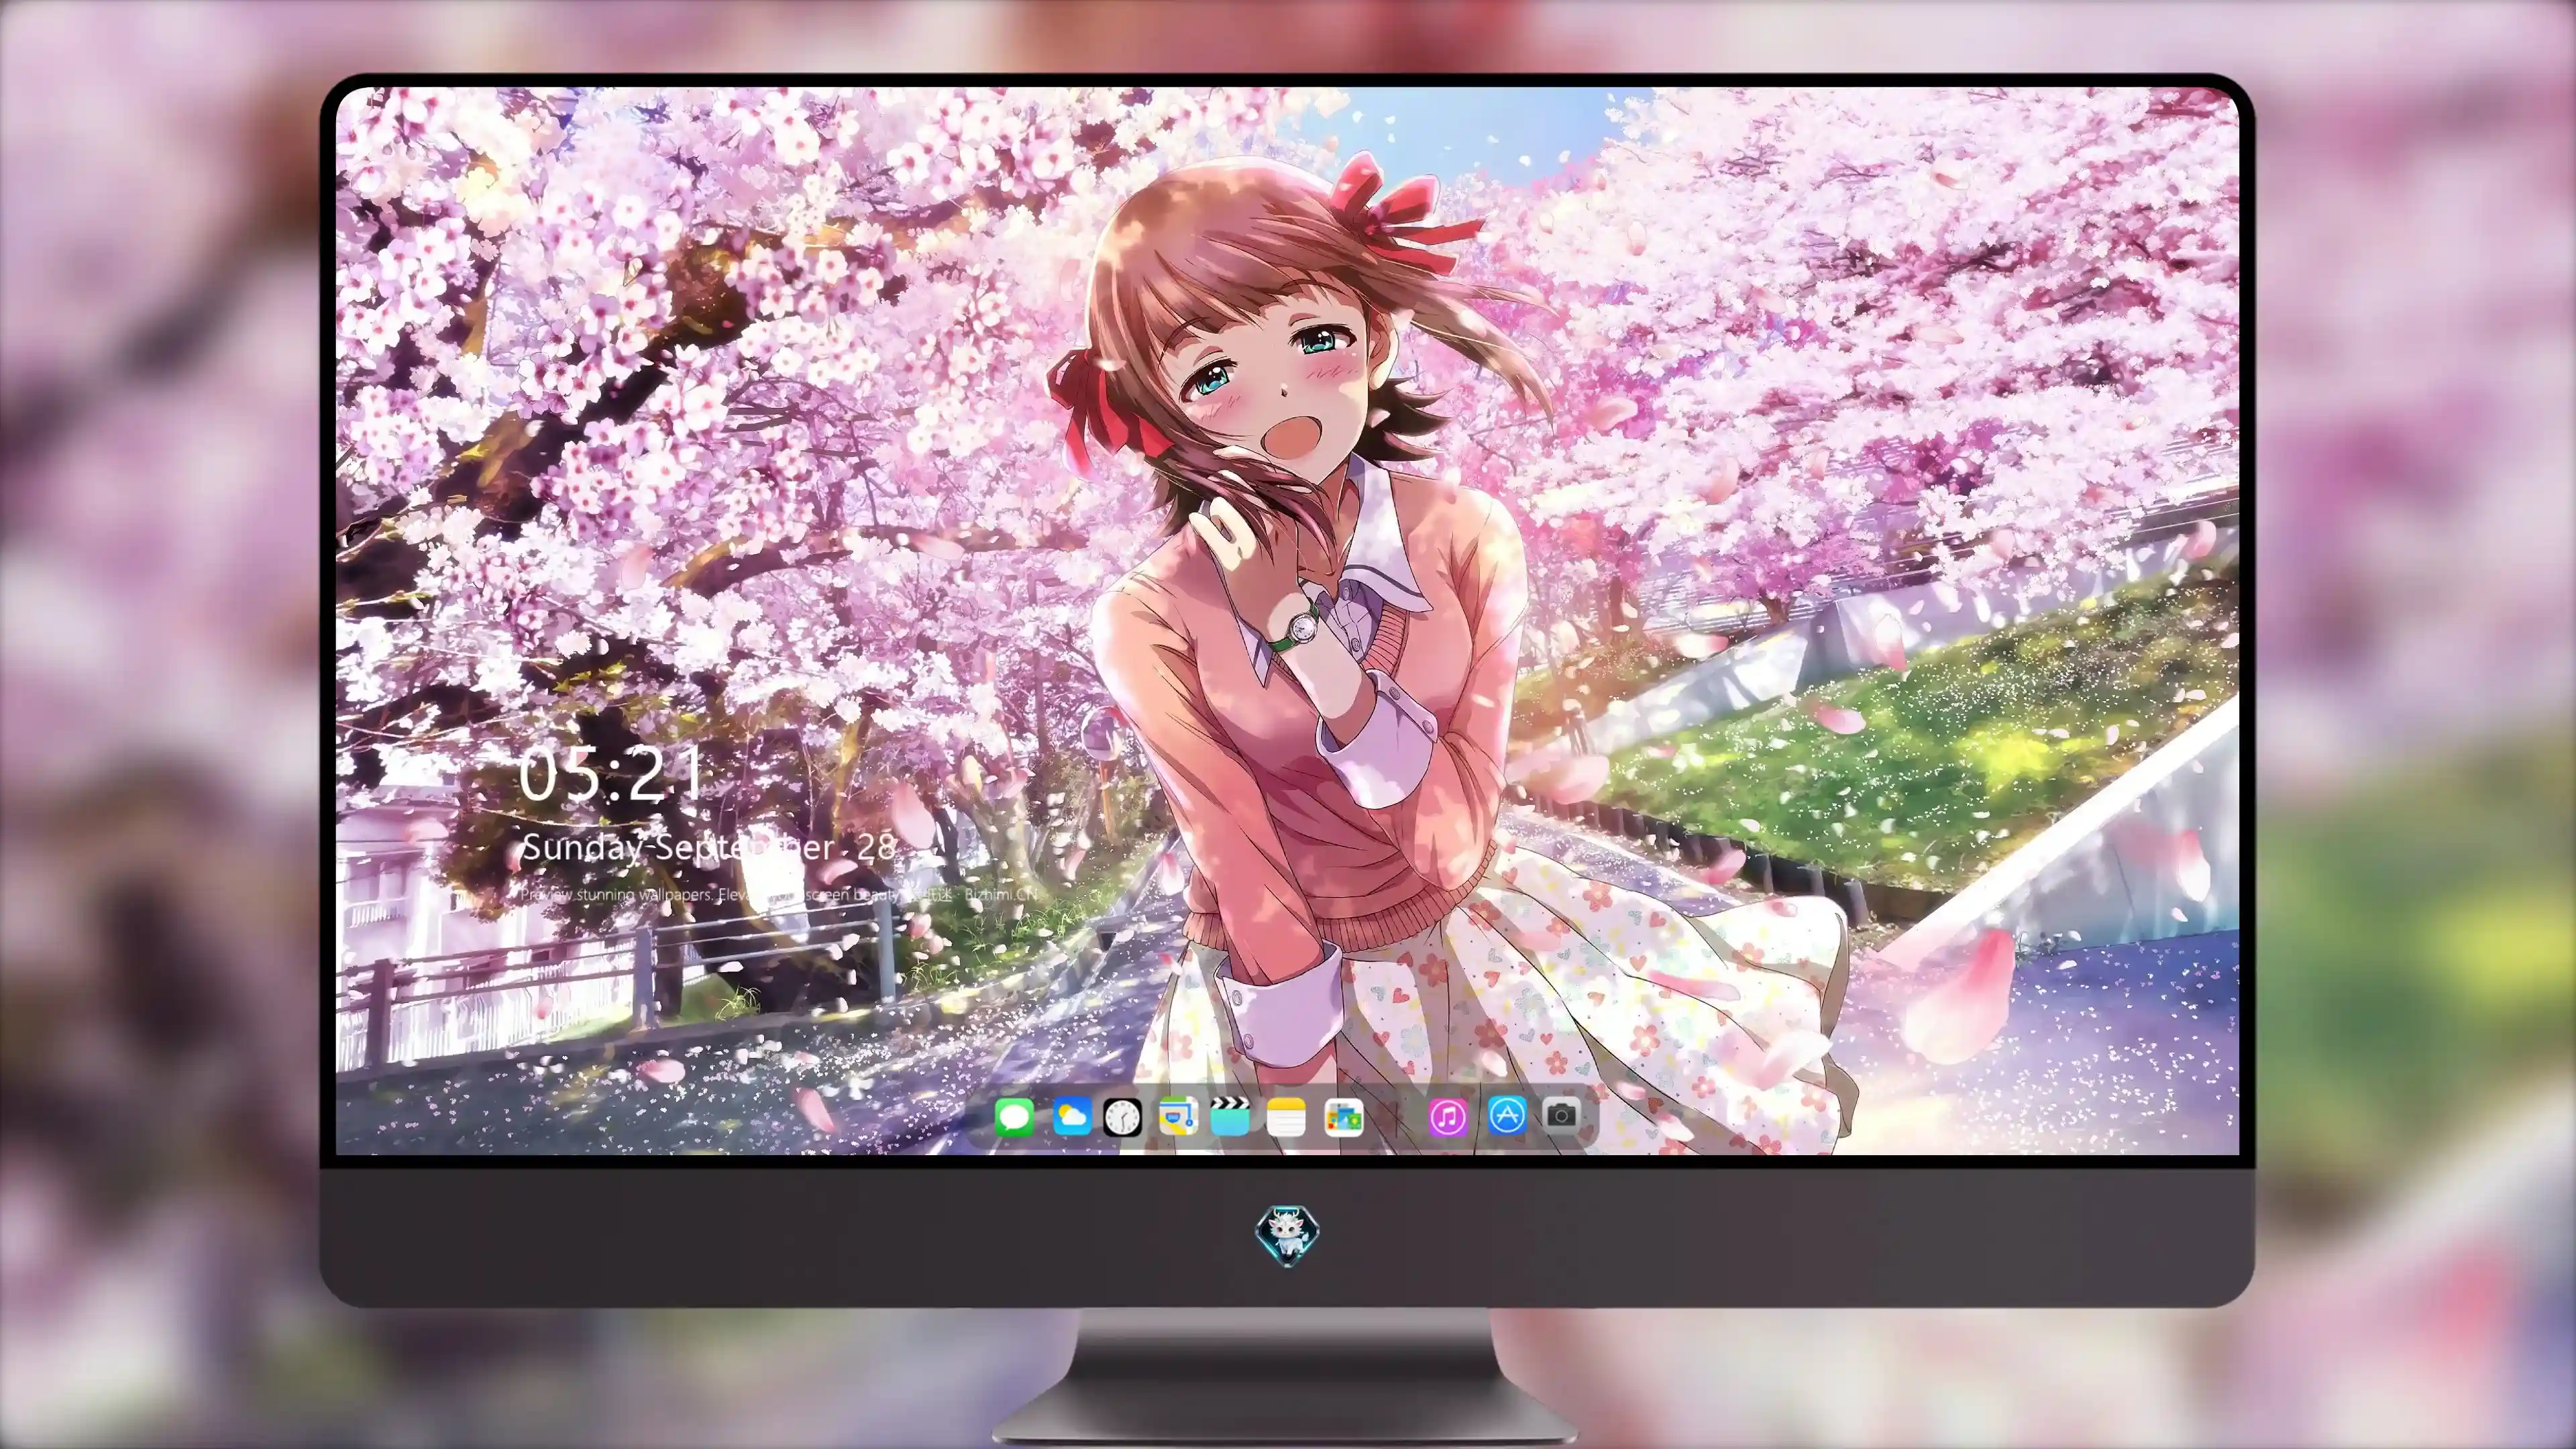
Task: Launch the iTunes music app
Action: (1447, 1117)
